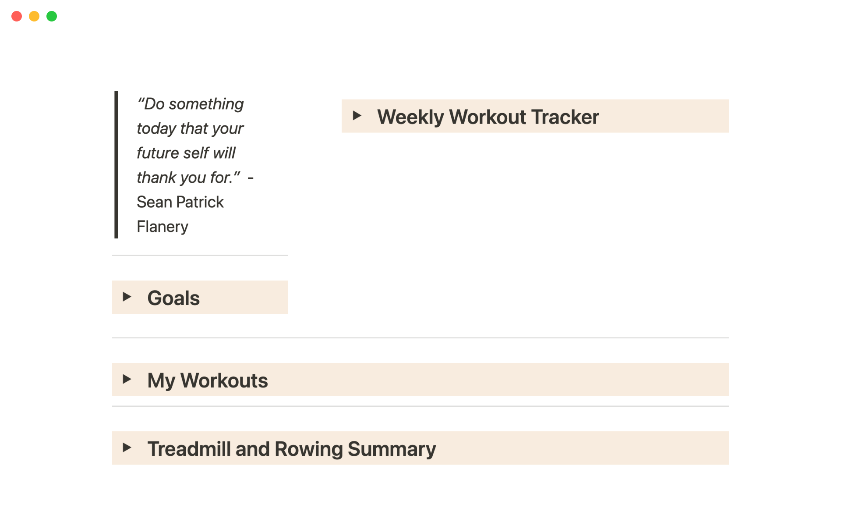This screenshot has width=841, height=526.
Task: Select the Goals heading text
Action: point(173,298)
